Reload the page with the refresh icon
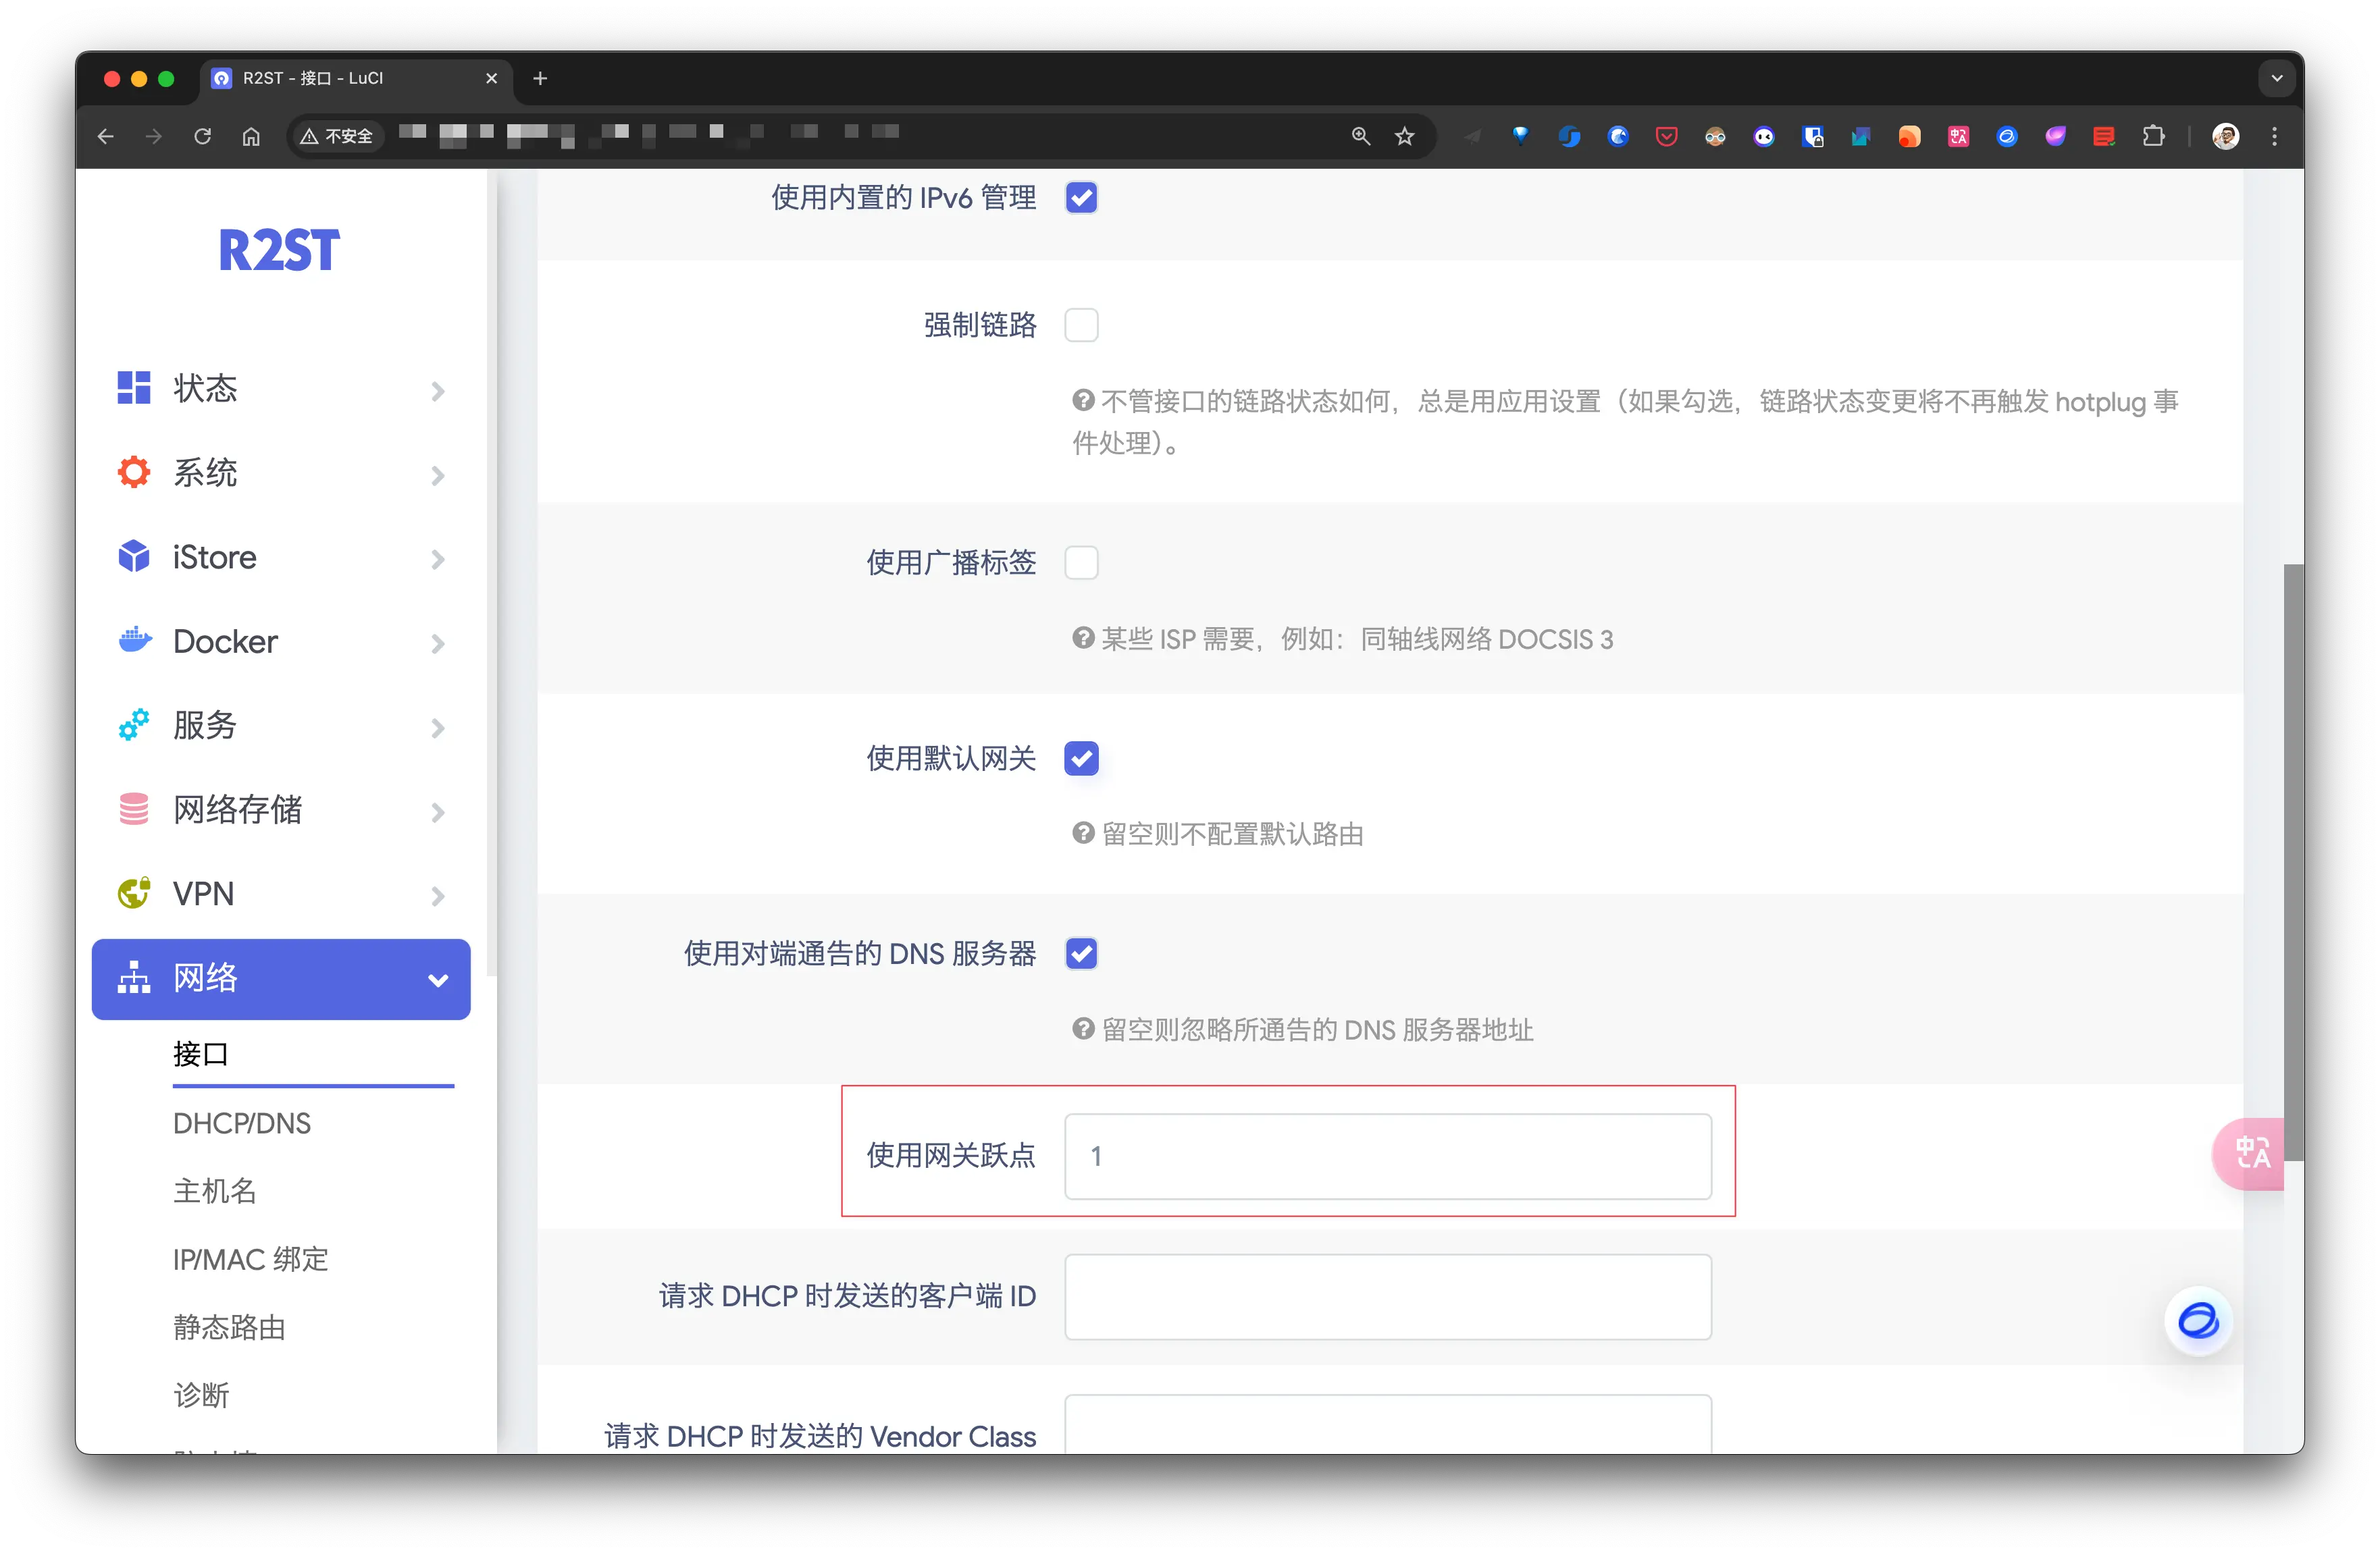Image resolution: width=2380 pixels, height=1554 pixels. pyautogui.click(x=202, y=136)
